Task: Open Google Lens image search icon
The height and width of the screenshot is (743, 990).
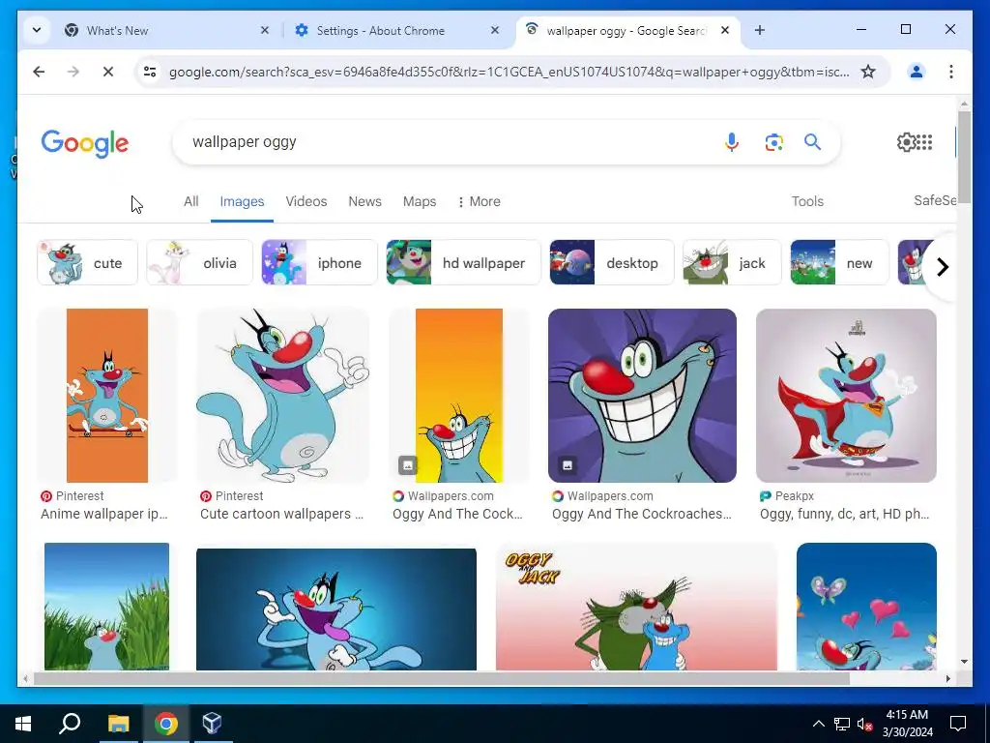Action: (x=774, y=142)
